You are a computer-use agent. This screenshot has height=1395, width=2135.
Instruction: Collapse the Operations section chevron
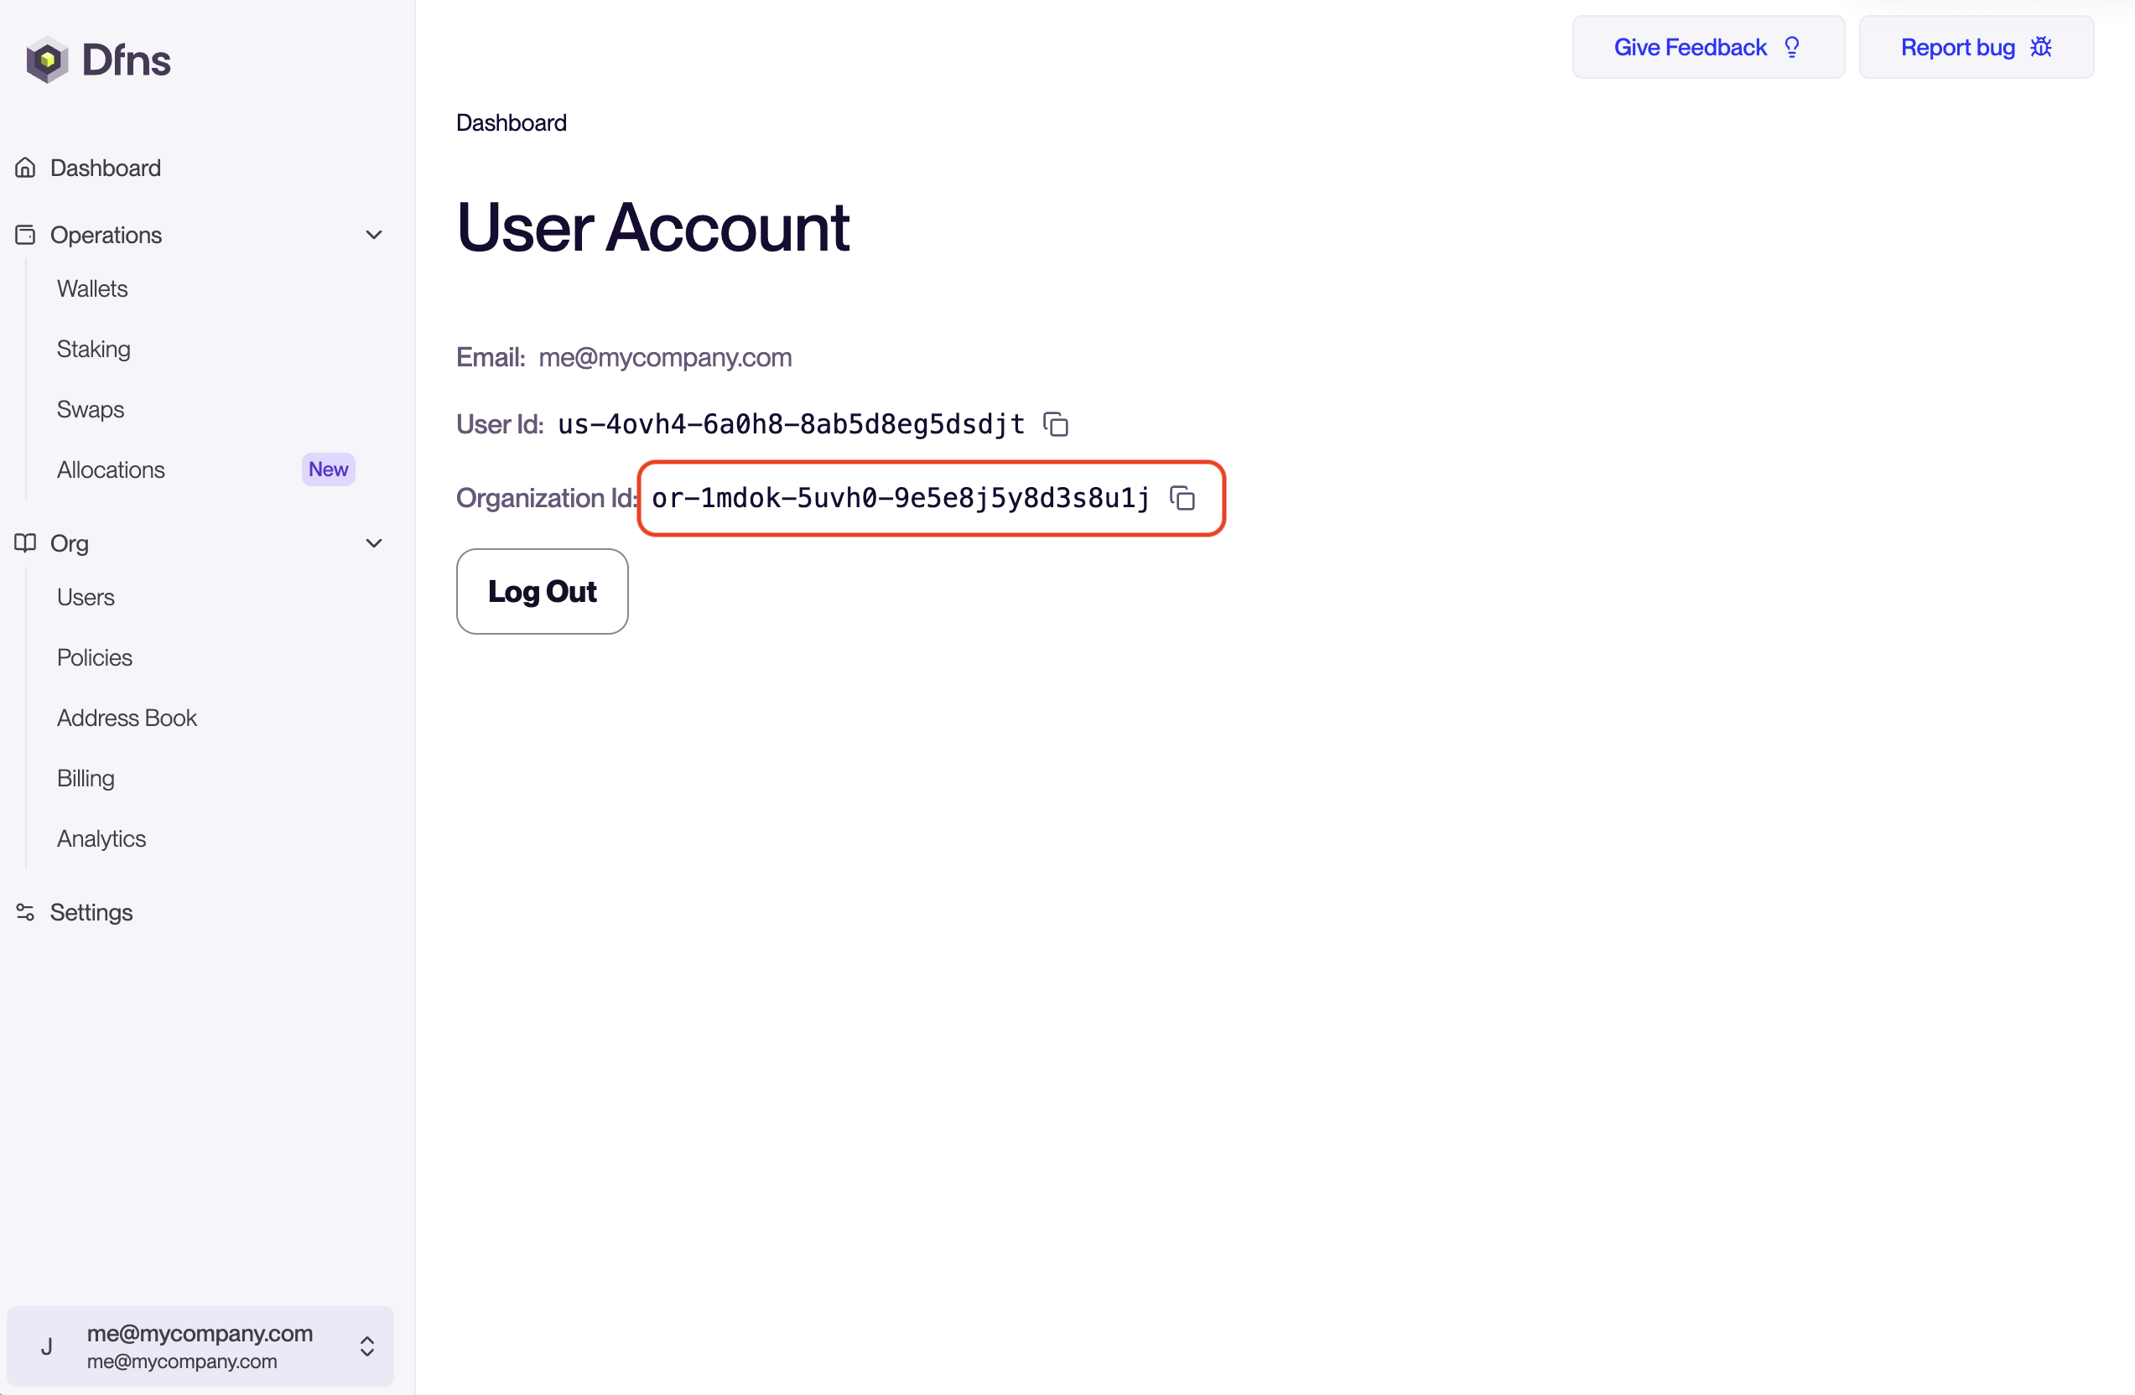click(x=374, y=235)
